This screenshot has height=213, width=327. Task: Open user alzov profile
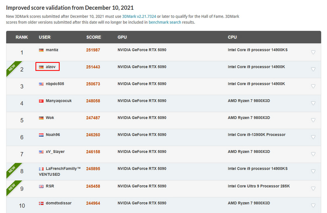(x=50, y=67)
